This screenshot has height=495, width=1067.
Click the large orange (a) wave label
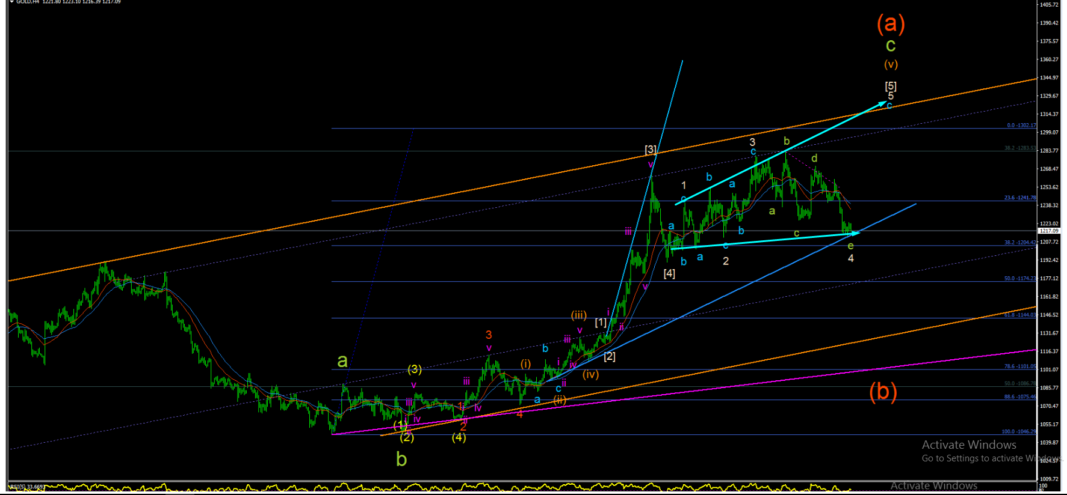(x=891, y=23)
